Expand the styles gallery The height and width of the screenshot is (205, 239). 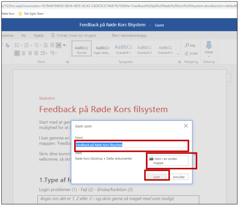coord(178,54)
